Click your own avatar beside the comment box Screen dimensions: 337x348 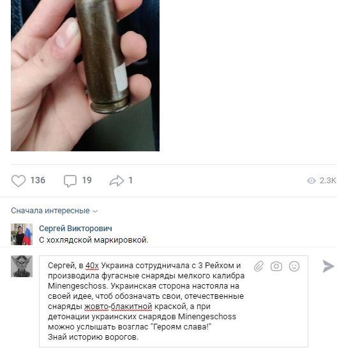[22, 266]
